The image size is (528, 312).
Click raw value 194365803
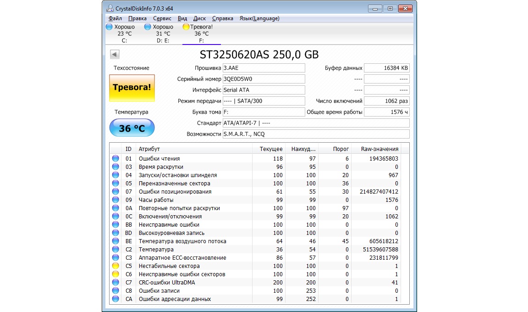tap(384, 158)
